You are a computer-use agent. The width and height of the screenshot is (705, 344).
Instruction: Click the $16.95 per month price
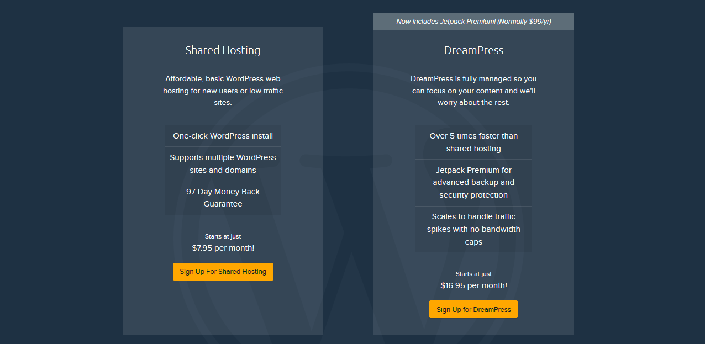[473, 285]
